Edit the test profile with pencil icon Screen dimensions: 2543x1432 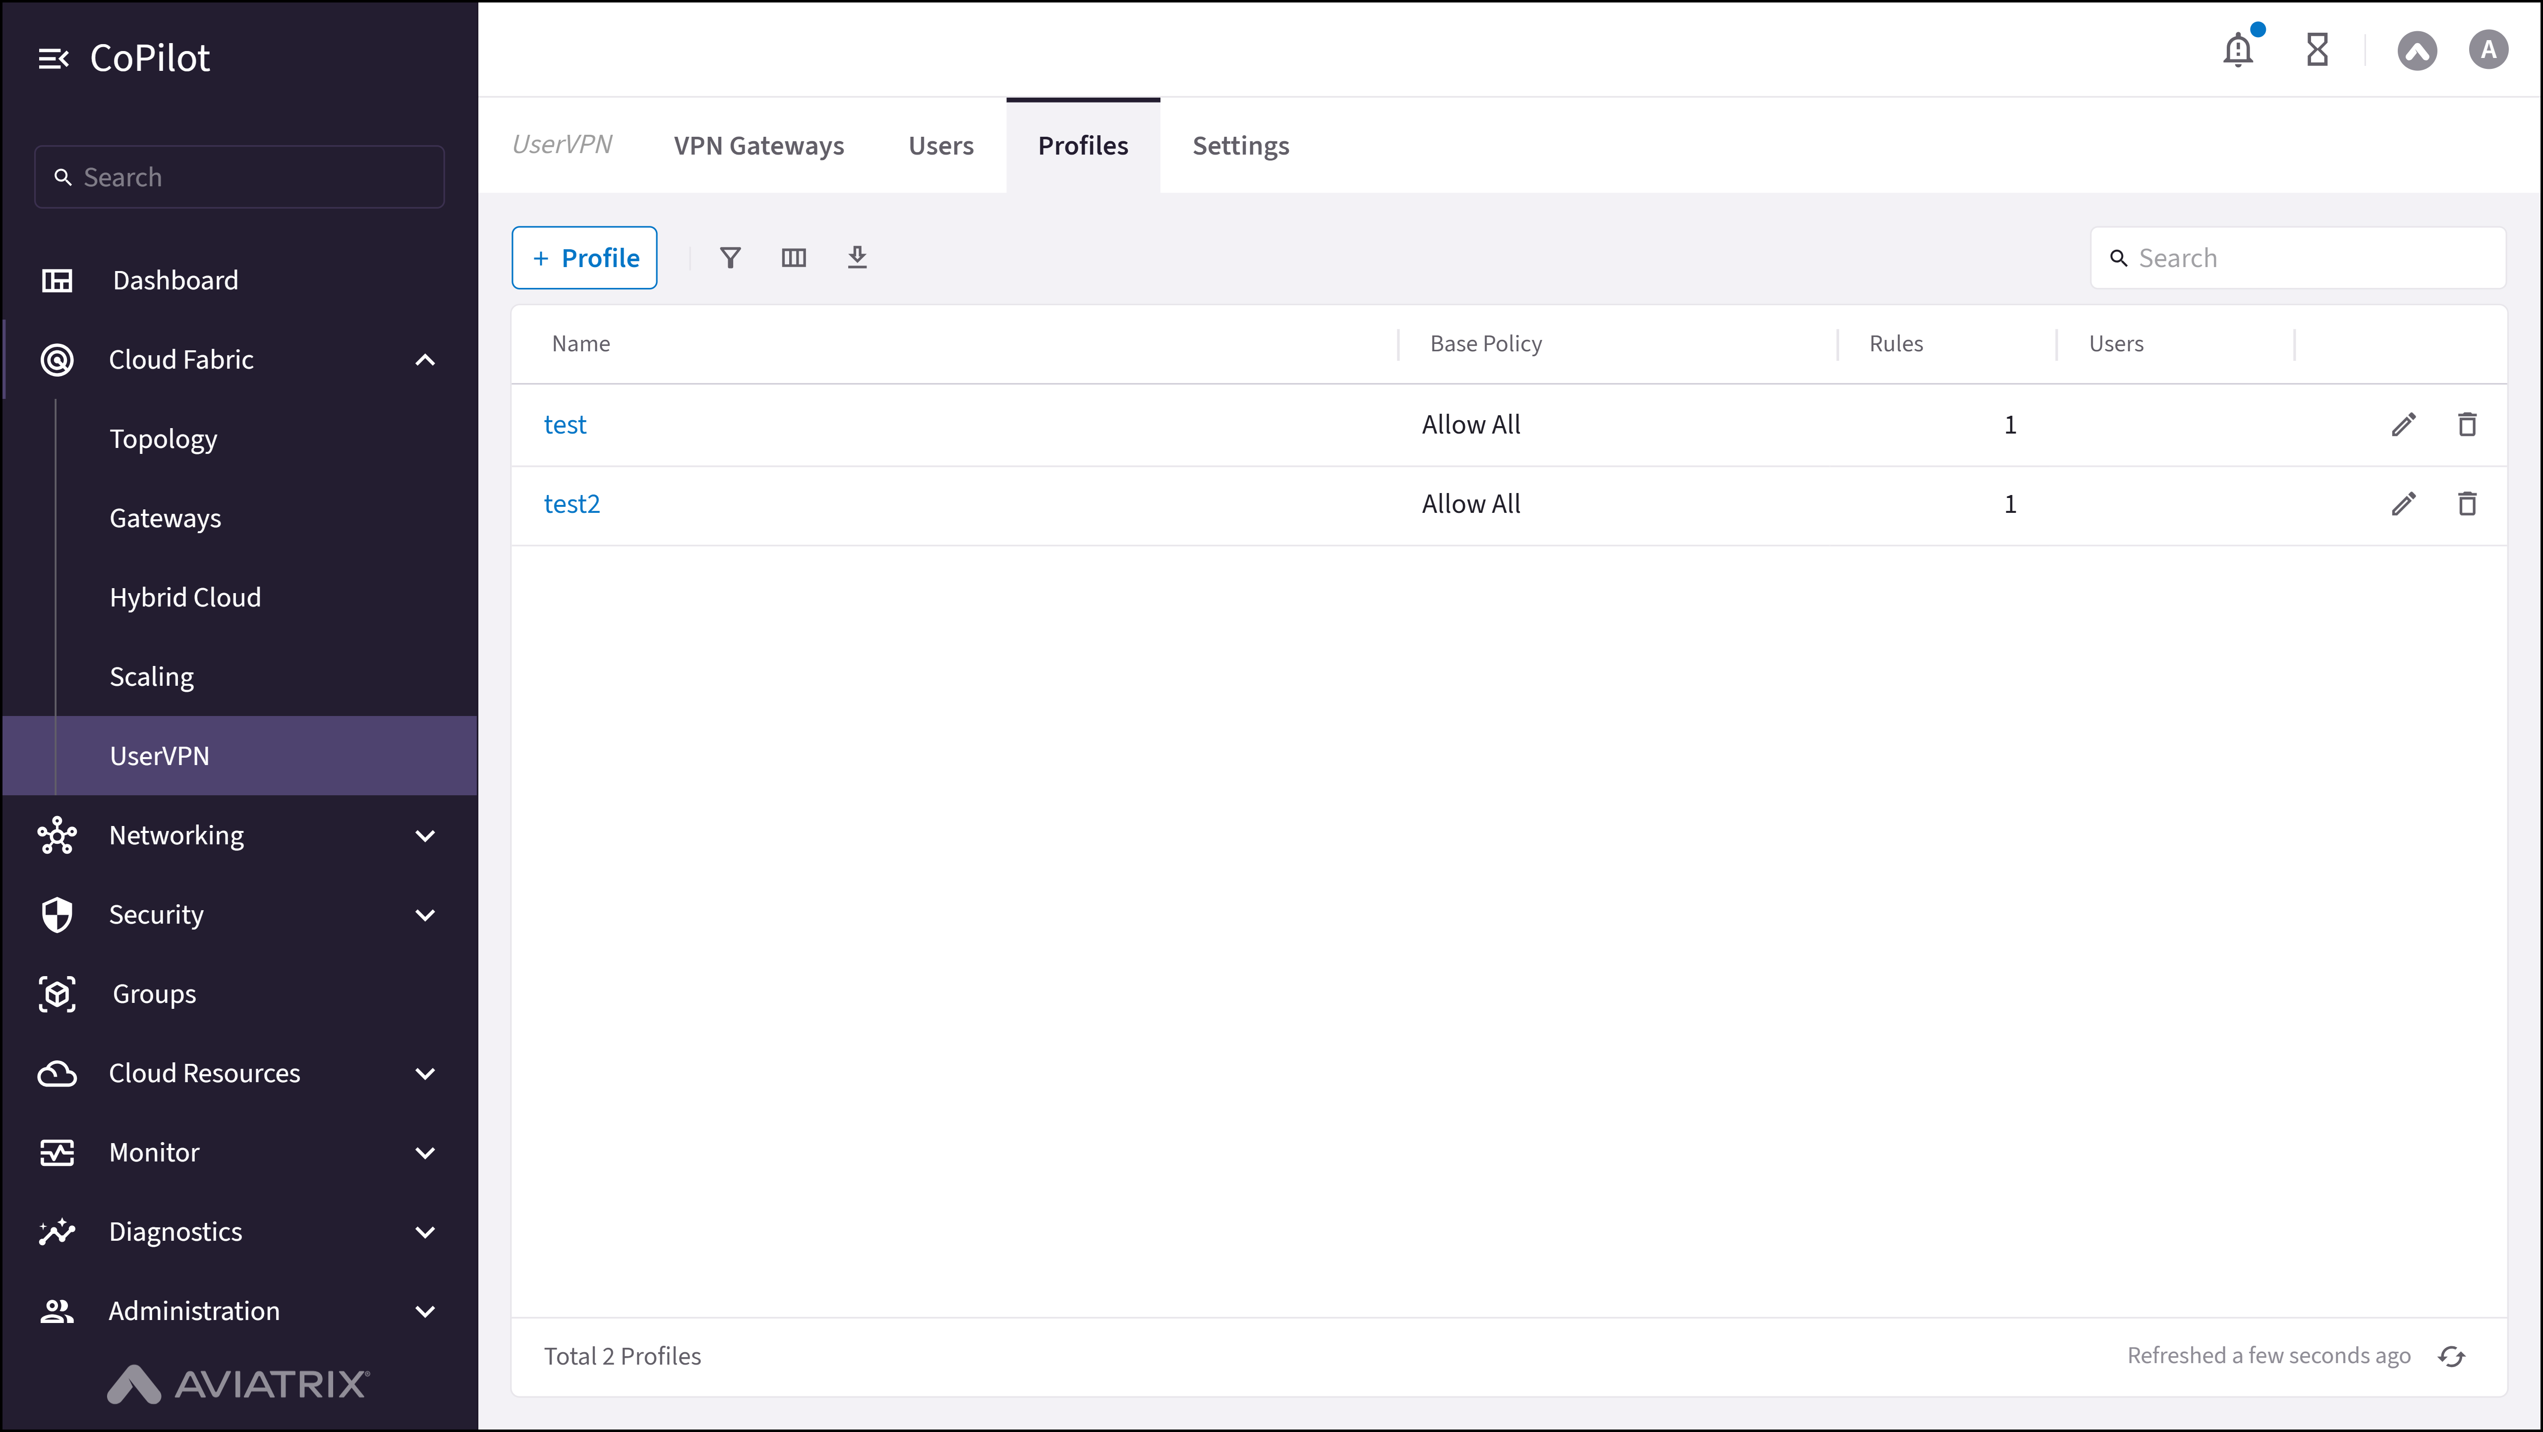pyautogui.click(x=2405, y=424)
